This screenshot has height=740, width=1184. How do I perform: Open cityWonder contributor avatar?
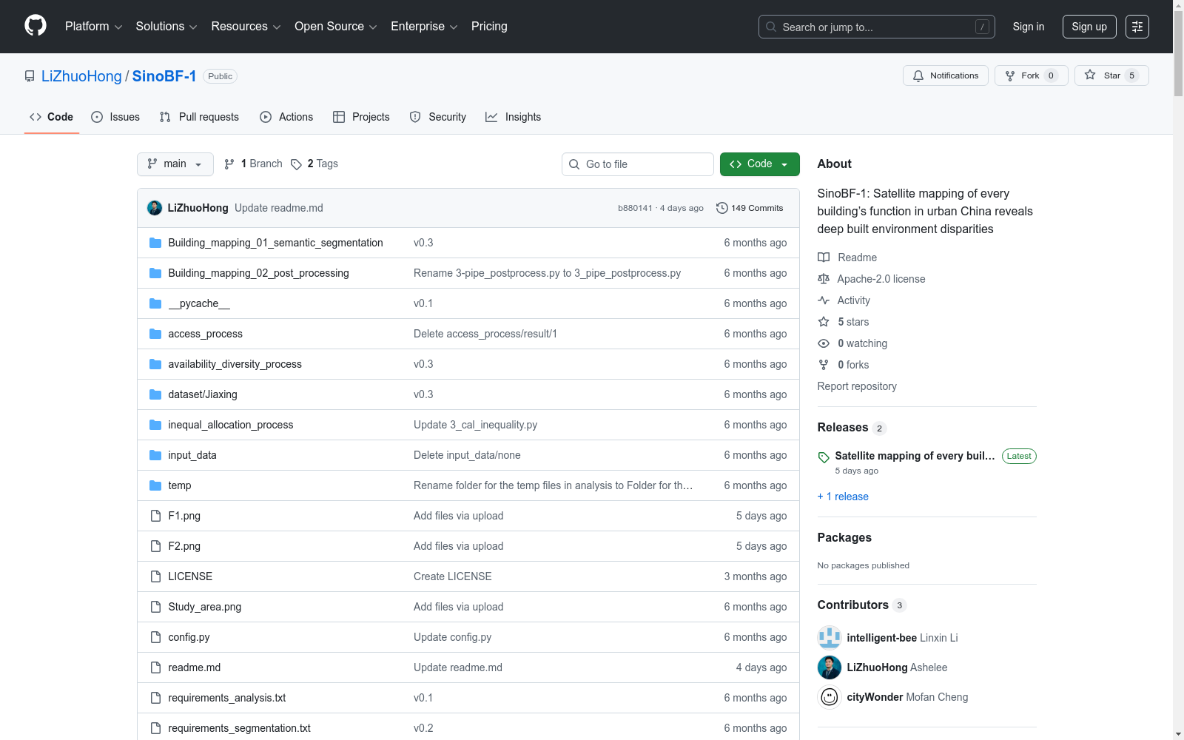[830, 696]
